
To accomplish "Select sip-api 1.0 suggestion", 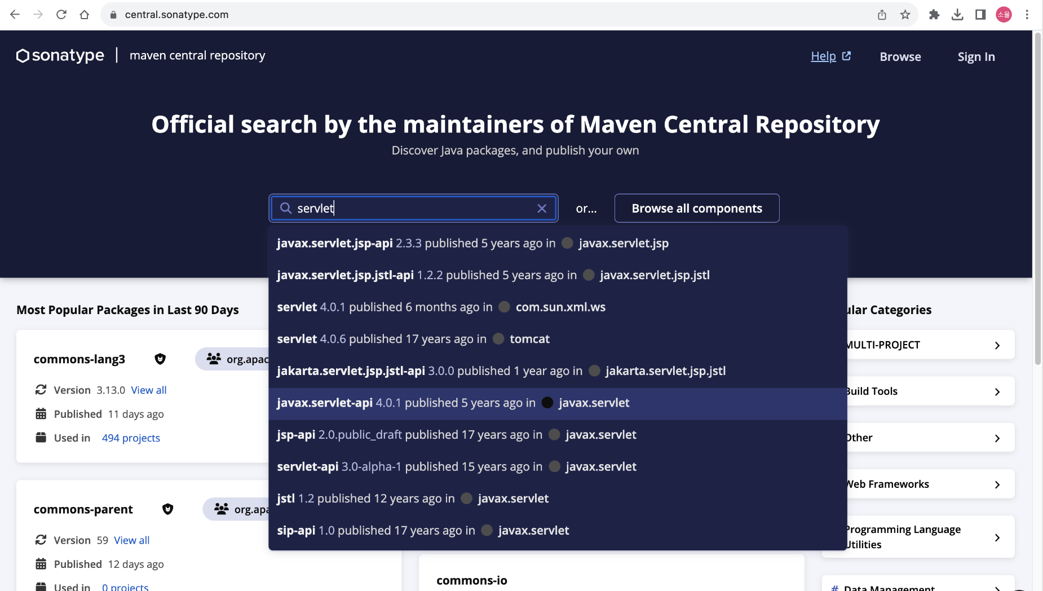I will (558, 531).
